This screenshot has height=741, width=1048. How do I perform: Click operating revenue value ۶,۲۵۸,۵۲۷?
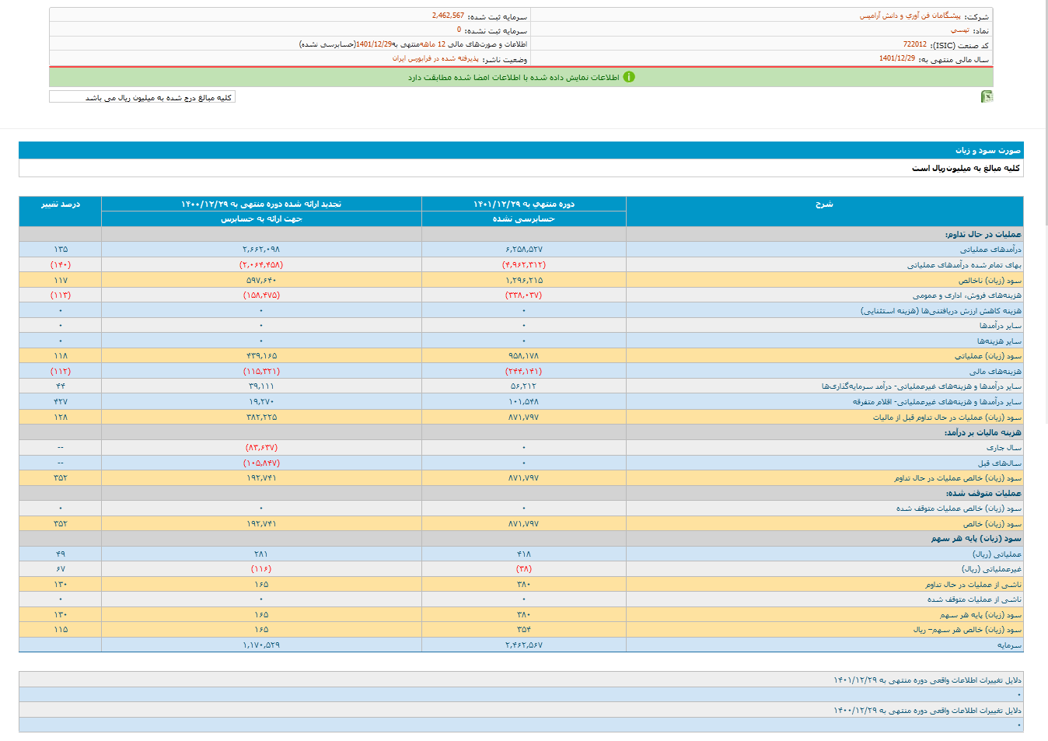pyautogui.click(x=523, y=250)
